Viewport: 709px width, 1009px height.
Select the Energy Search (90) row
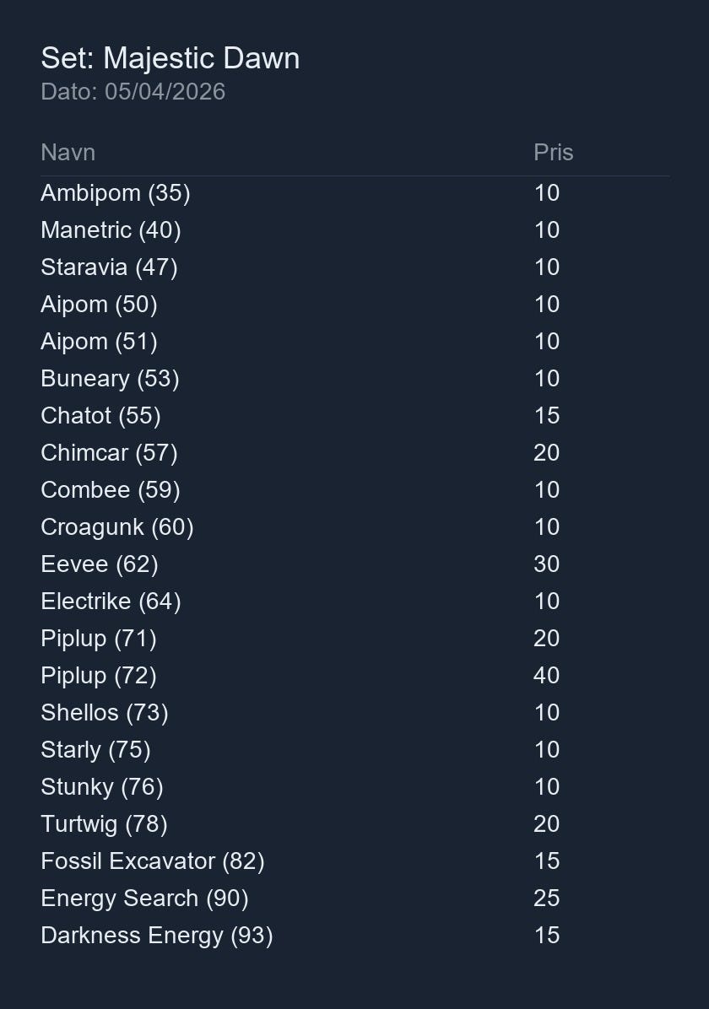tap(354, 898)
